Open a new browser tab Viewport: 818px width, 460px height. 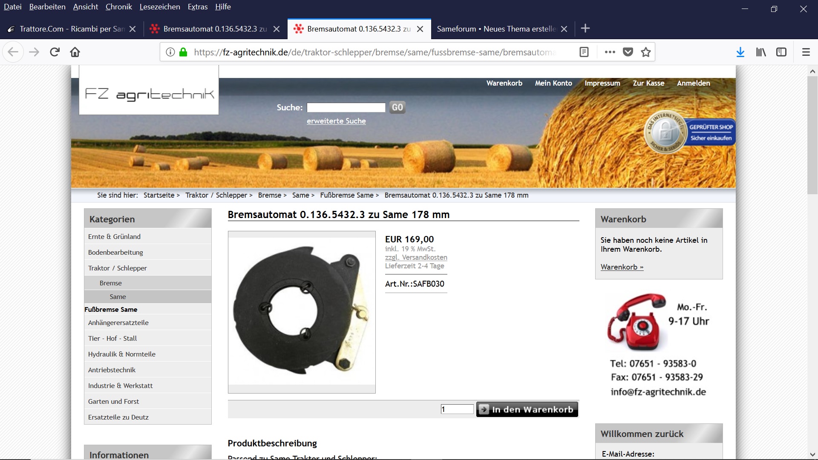[x=585, y=29]
